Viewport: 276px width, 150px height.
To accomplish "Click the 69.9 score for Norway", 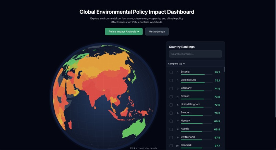I will coord(217,121).
